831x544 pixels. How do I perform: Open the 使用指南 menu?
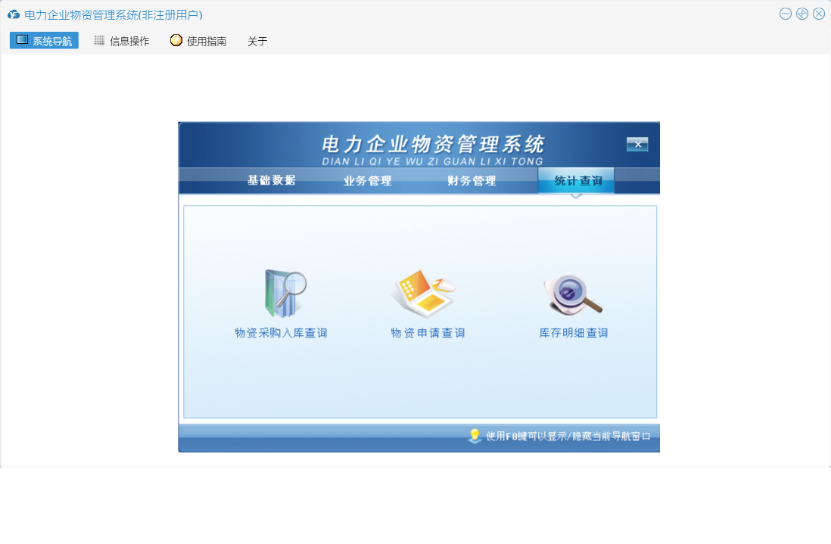[x=199, y=41]
